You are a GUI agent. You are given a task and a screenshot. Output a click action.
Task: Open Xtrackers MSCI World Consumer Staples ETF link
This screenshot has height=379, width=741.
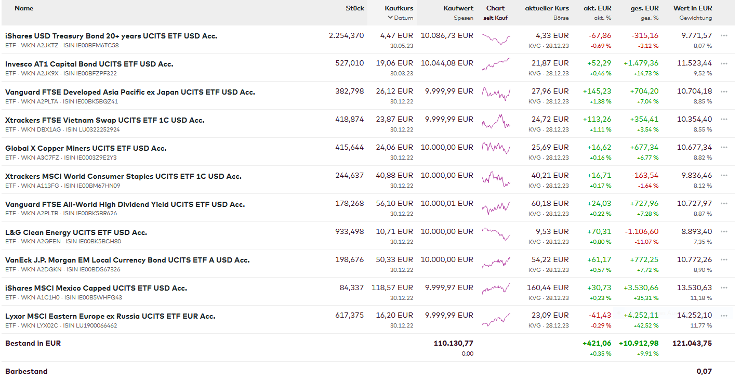[x=123, y=176]
